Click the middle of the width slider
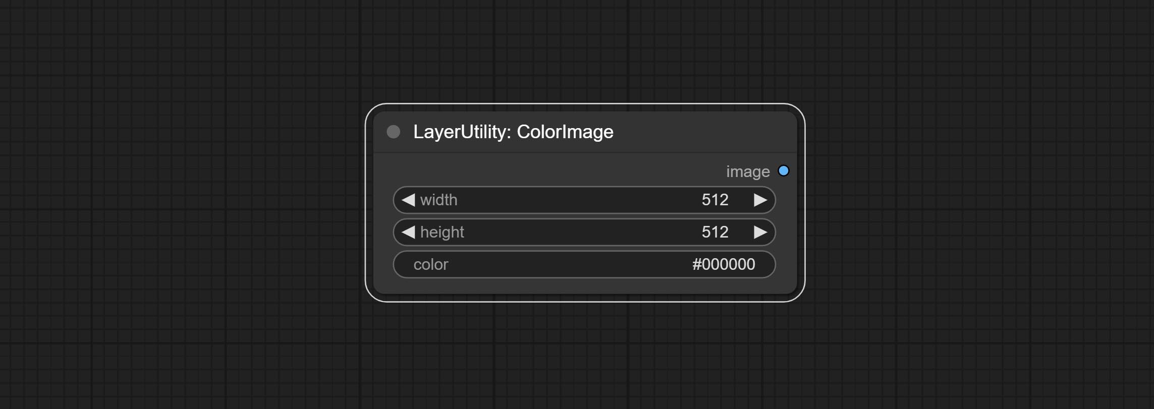1154x409 pixels. pos(584,200)
